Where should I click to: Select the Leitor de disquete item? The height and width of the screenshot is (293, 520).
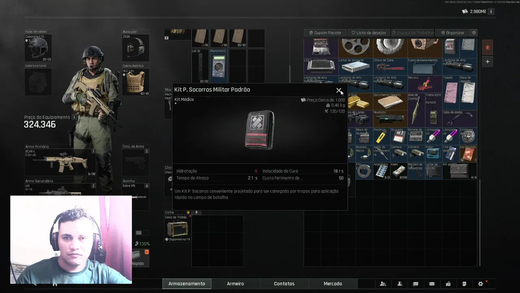tap(355, 66)
